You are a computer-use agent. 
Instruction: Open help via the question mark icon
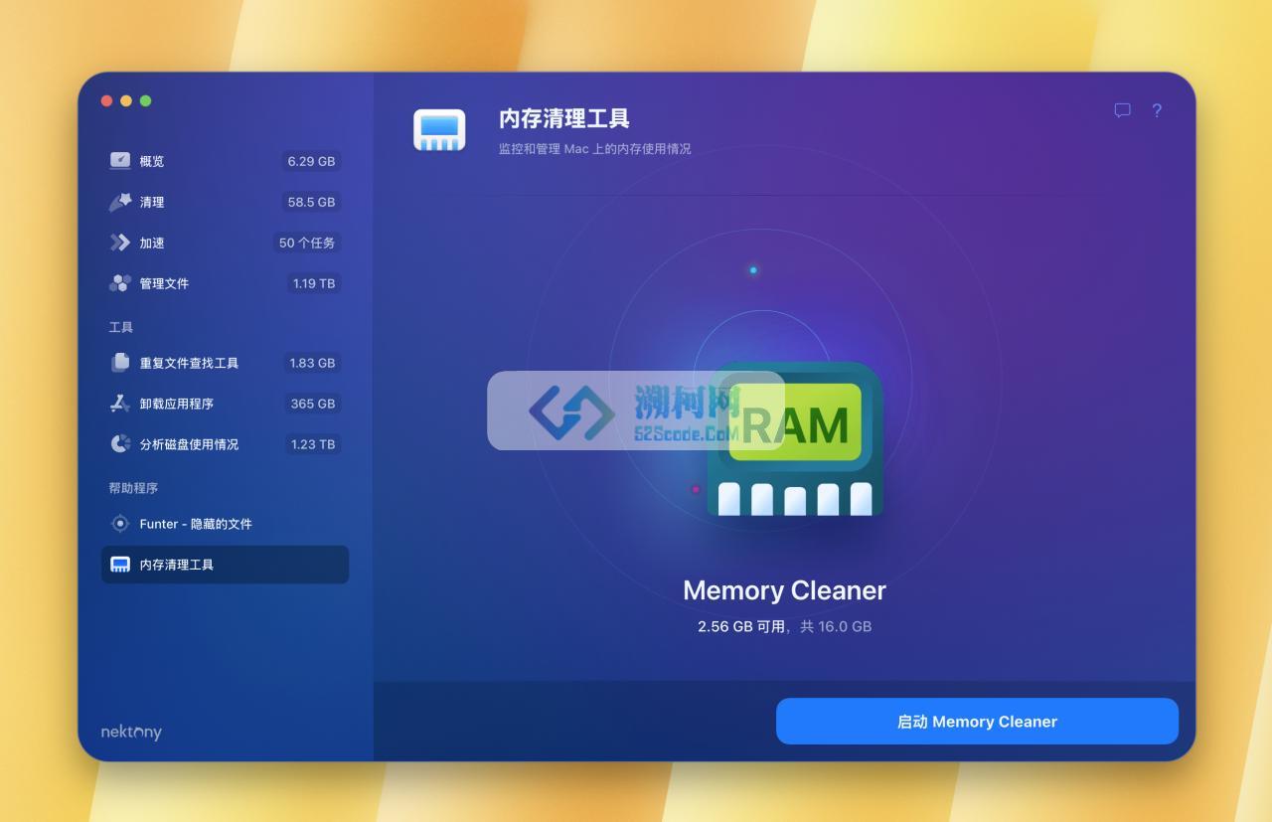[1157, 110]
